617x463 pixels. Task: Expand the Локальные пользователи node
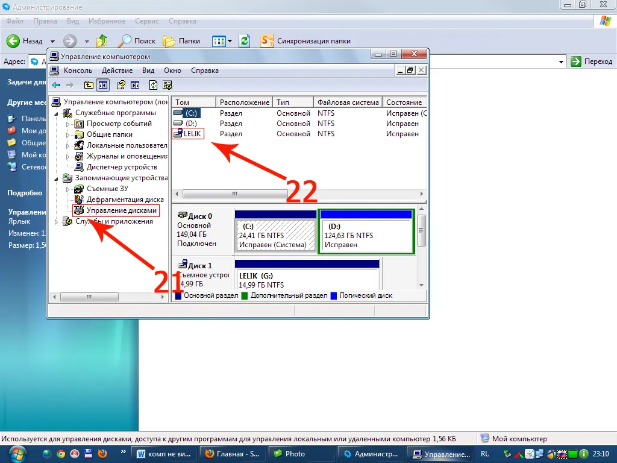67,146
